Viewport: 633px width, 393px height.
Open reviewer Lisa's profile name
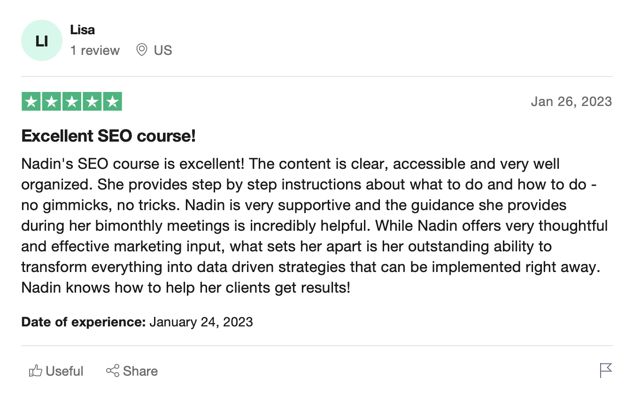point(83,30)
